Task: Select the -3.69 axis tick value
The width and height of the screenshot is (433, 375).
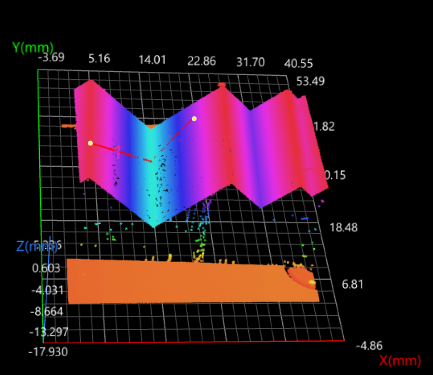Action: coord(51,57)
